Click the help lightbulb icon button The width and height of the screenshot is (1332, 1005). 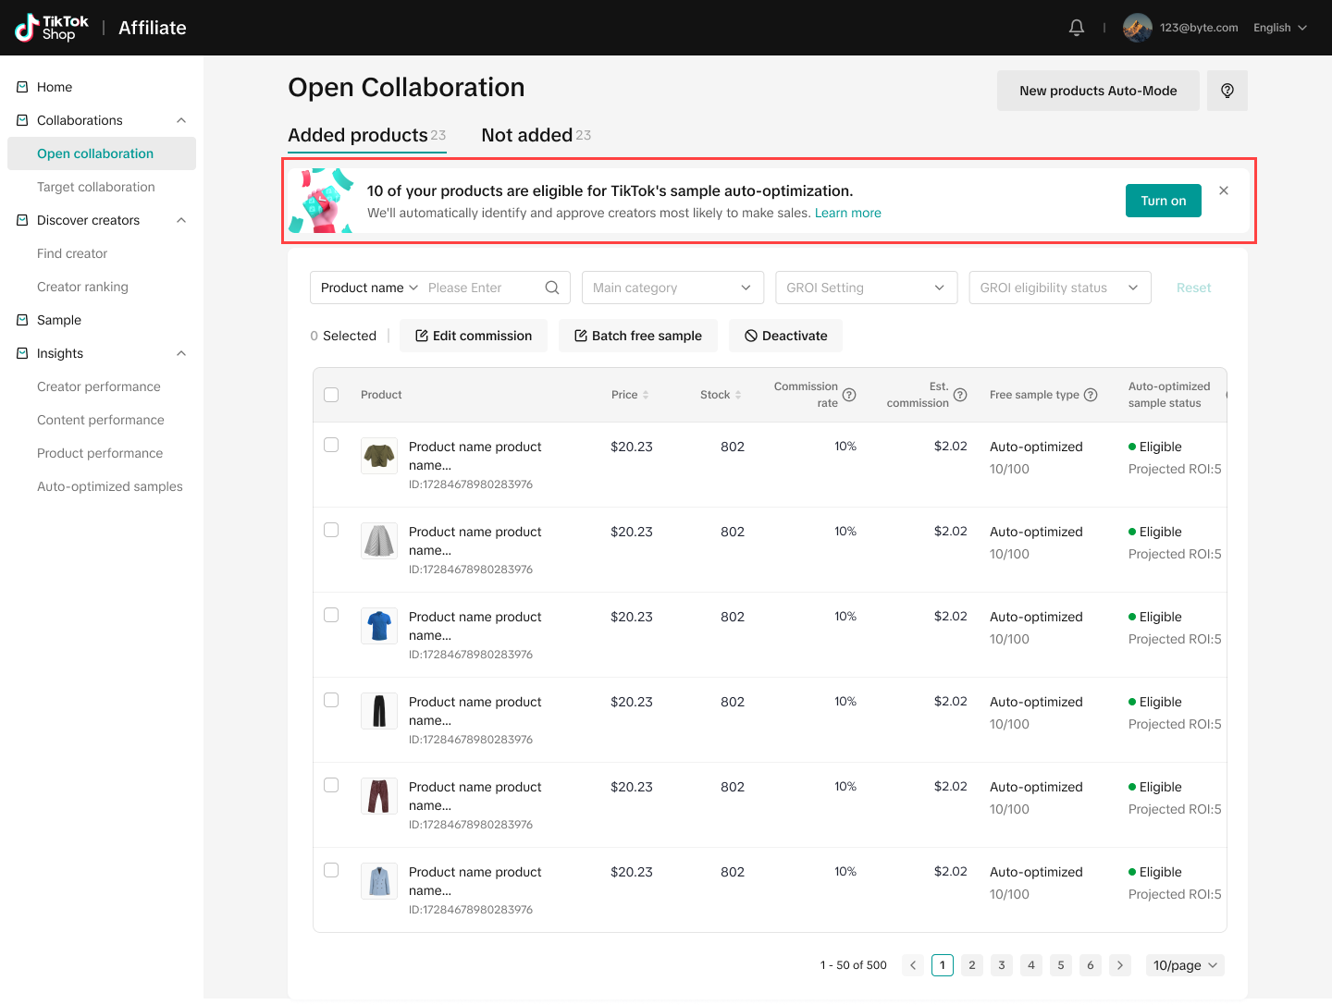[1227, 91]
